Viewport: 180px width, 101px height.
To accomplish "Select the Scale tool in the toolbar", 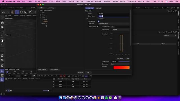I will [x=26, y=12].
